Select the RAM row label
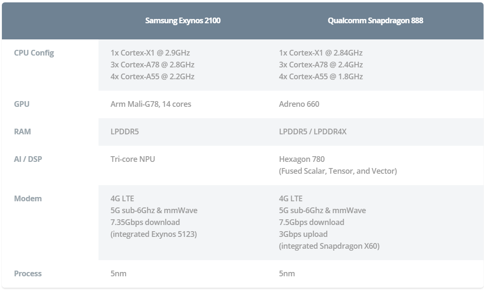 click(22, 131)
